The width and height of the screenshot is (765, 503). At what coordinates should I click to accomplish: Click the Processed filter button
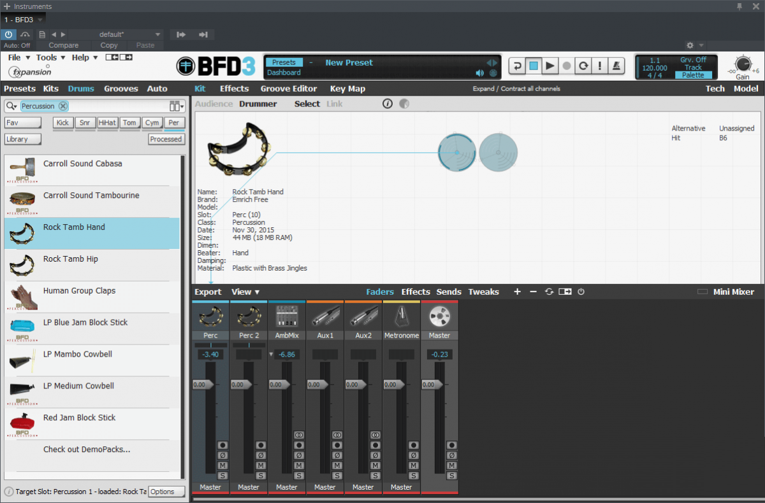[x=166, y=139]
